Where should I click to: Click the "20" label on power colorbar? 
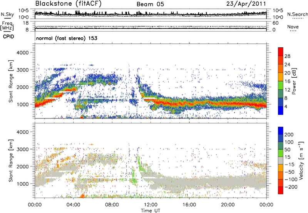coord(287,73)
